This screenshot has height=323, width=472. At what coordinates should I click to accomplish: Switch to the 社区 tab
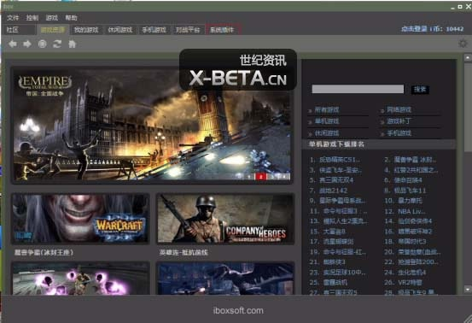tap(20, 30)
